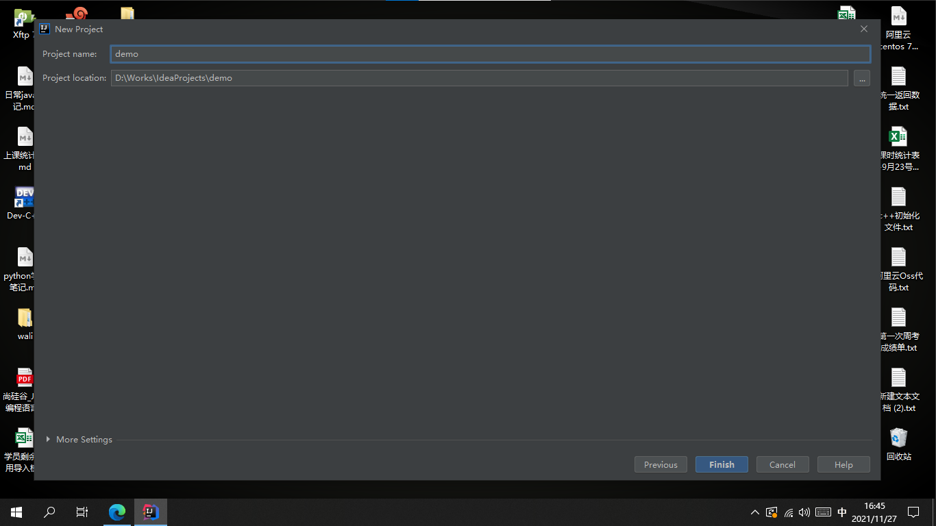Open the network status tray icon
This screenshot has width=936, height=526.
pos(789,512)
